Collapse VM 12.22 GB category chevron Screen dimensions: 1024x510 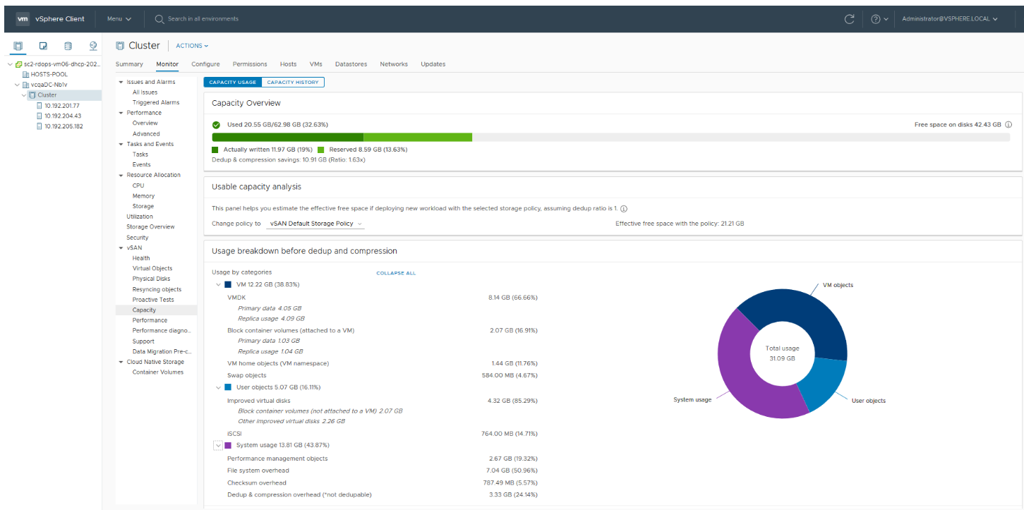click(218, 284)
